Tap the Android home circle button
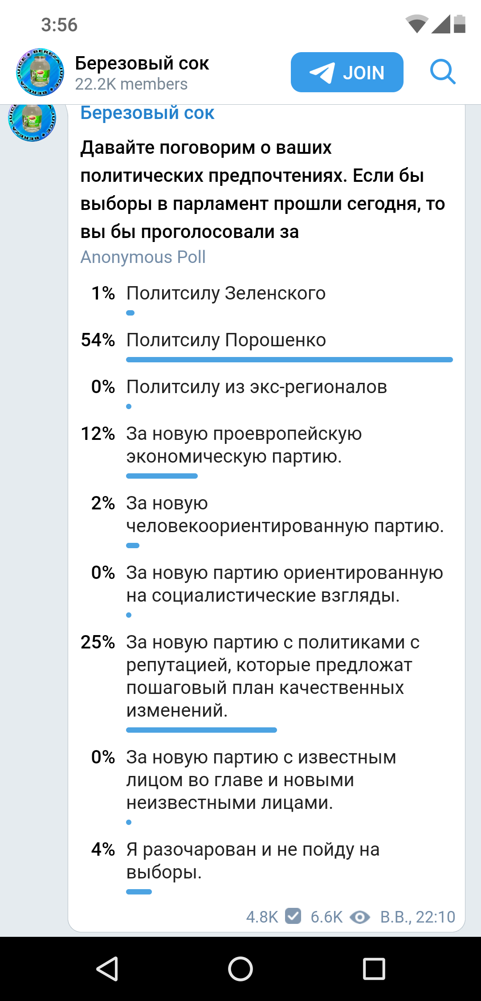 pyautogui.click(x=240, y=969)
